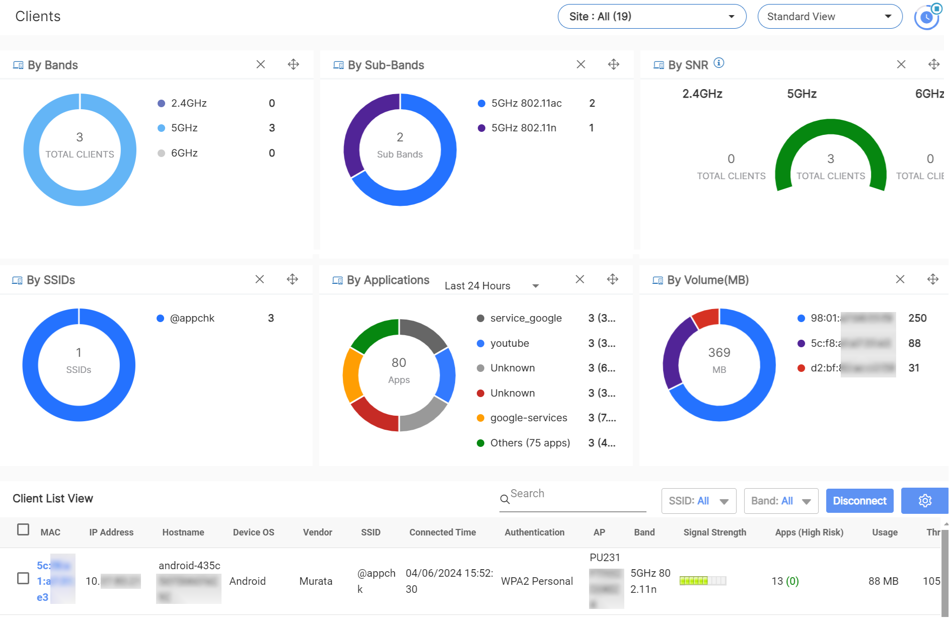Viewport: 949px width, 618px height.
Task: Sort by the Hostname column header
Action: pyautogui.click(x=183, y=532)
